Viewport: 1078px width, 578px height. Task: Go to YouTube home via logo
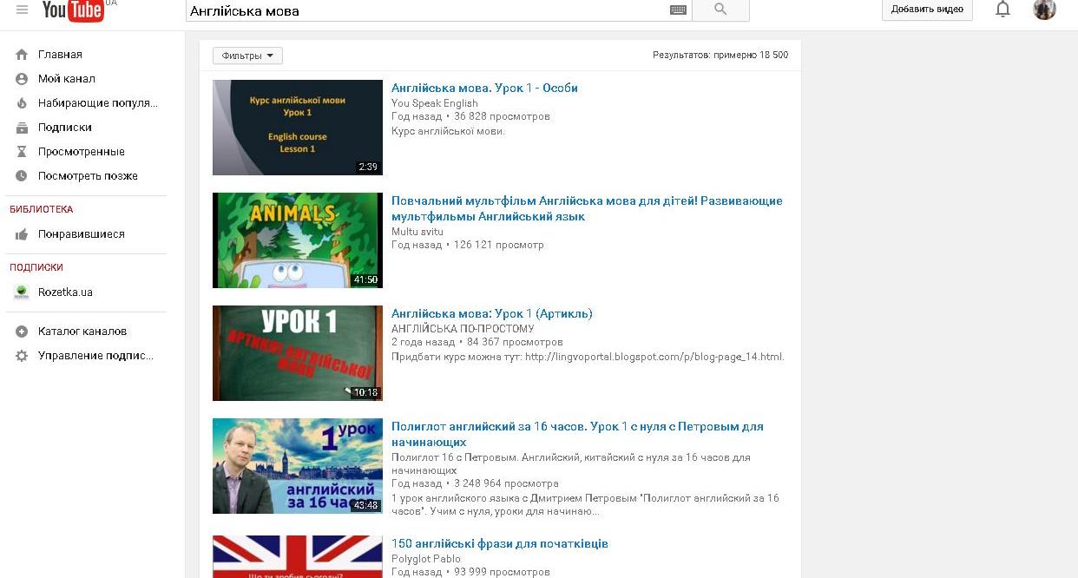74,10
